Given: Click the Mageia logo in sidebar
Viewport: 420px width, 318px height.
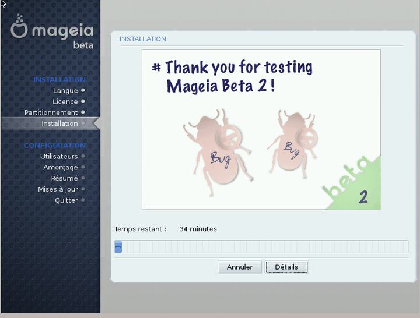Looking at the screenshot, I should pyautogui.click(x=52, y=32).
